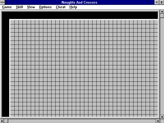Open the Game menu
The width and height of the screenshot is (164, 123).
7,7
